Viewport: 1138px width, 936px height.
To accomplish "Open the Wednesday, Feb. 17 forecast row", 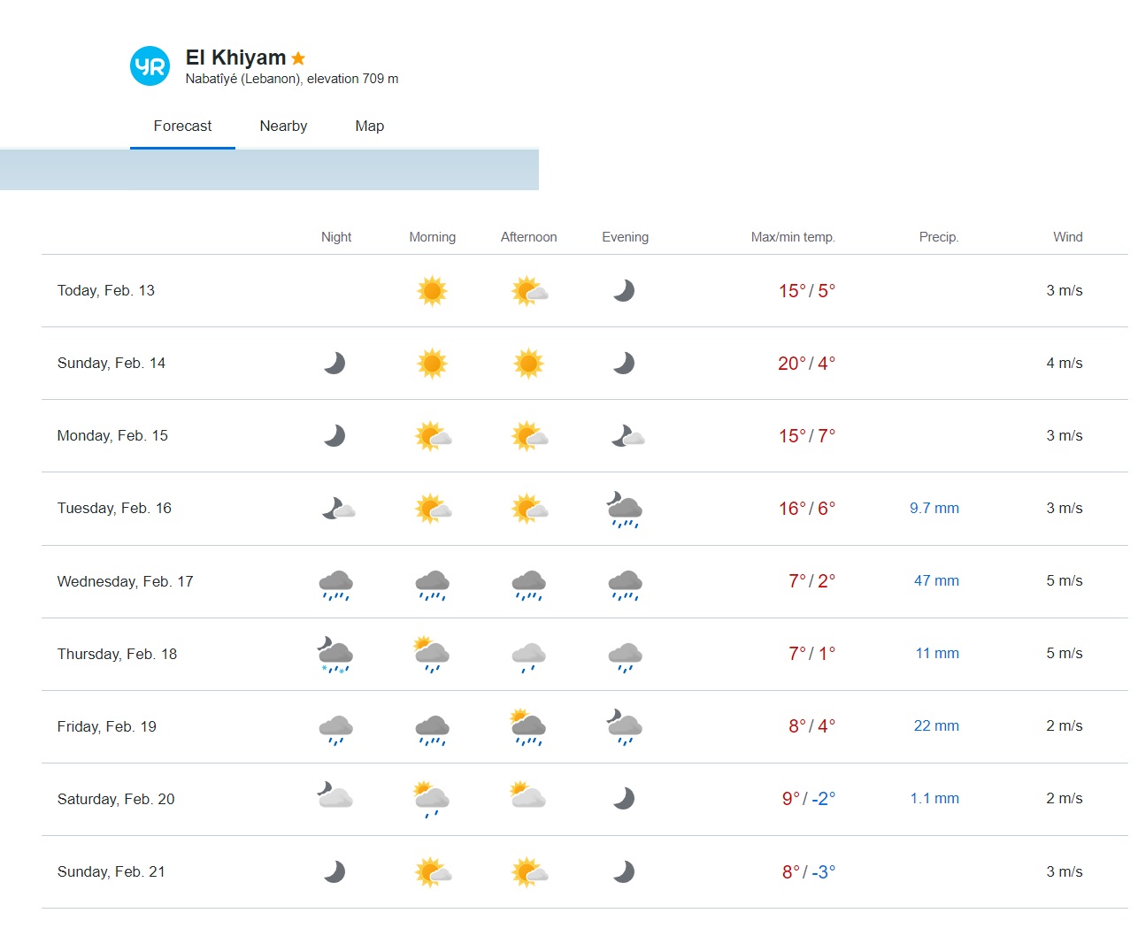I will coord(125,581).
